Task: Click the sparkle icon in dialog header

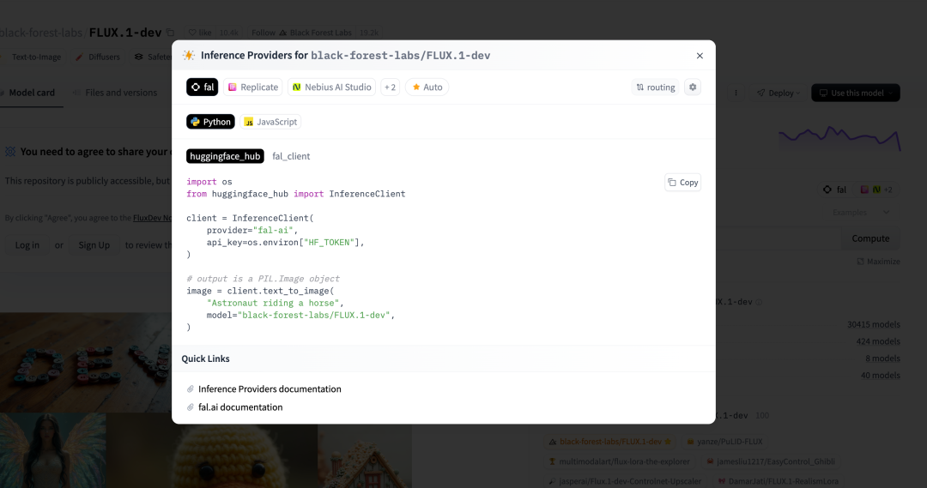Action: pyautogui.click(x=189, y=55)
